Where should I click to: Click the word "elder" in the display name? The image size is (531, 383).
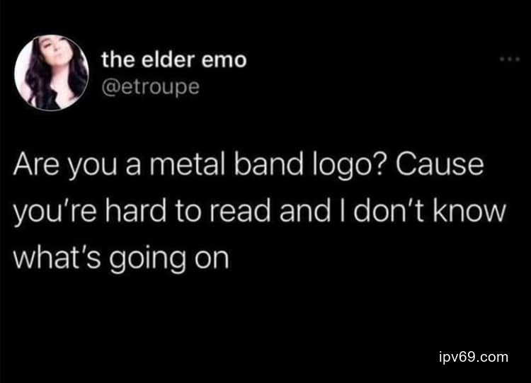168,60
